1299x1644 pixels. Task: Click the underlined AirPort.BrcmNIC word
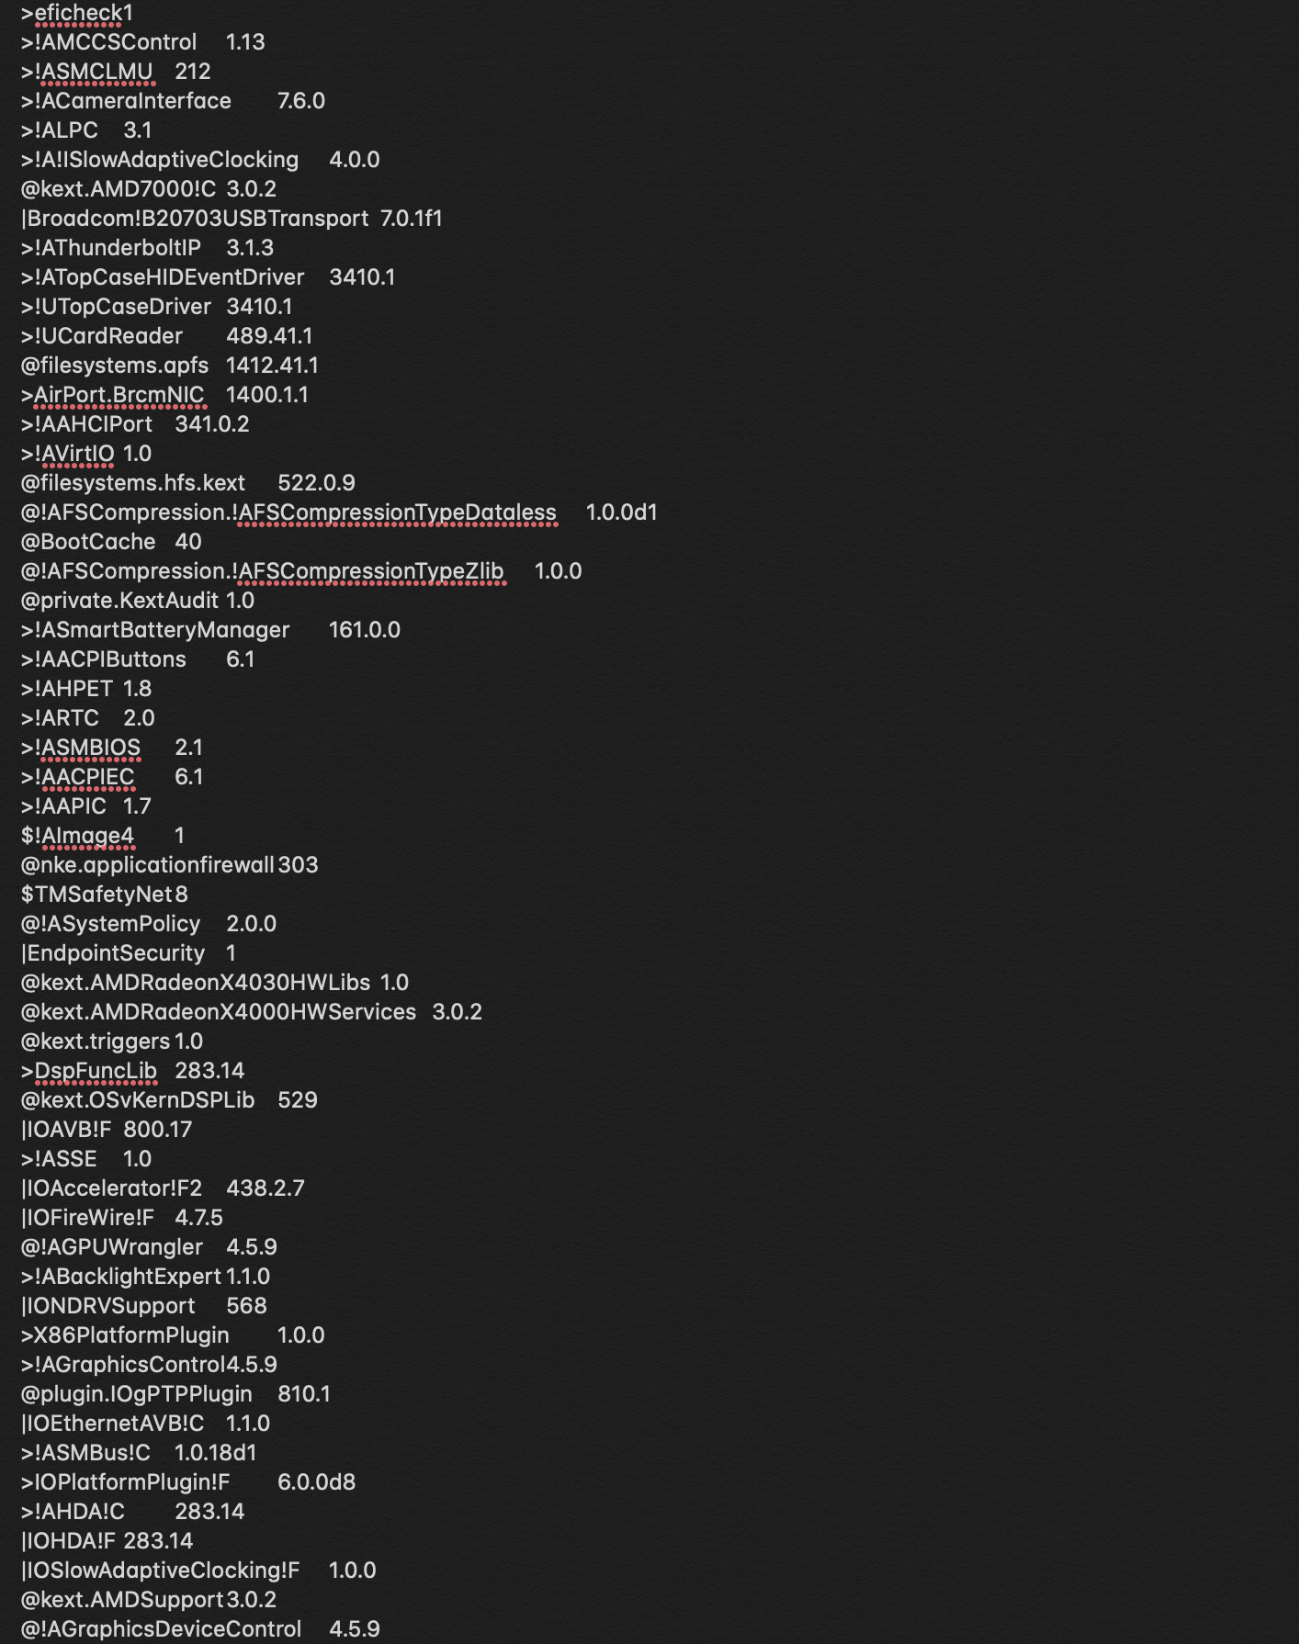(119, 395)
